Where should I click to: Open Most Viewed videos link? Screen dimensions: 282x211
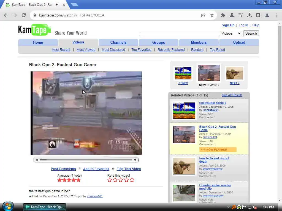tap(86, 50)
